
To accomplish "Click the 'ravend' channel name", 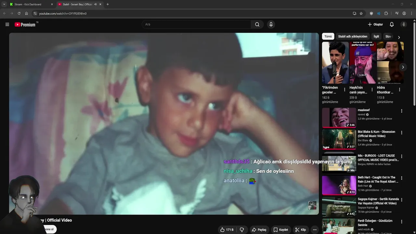I will (361, 114).
